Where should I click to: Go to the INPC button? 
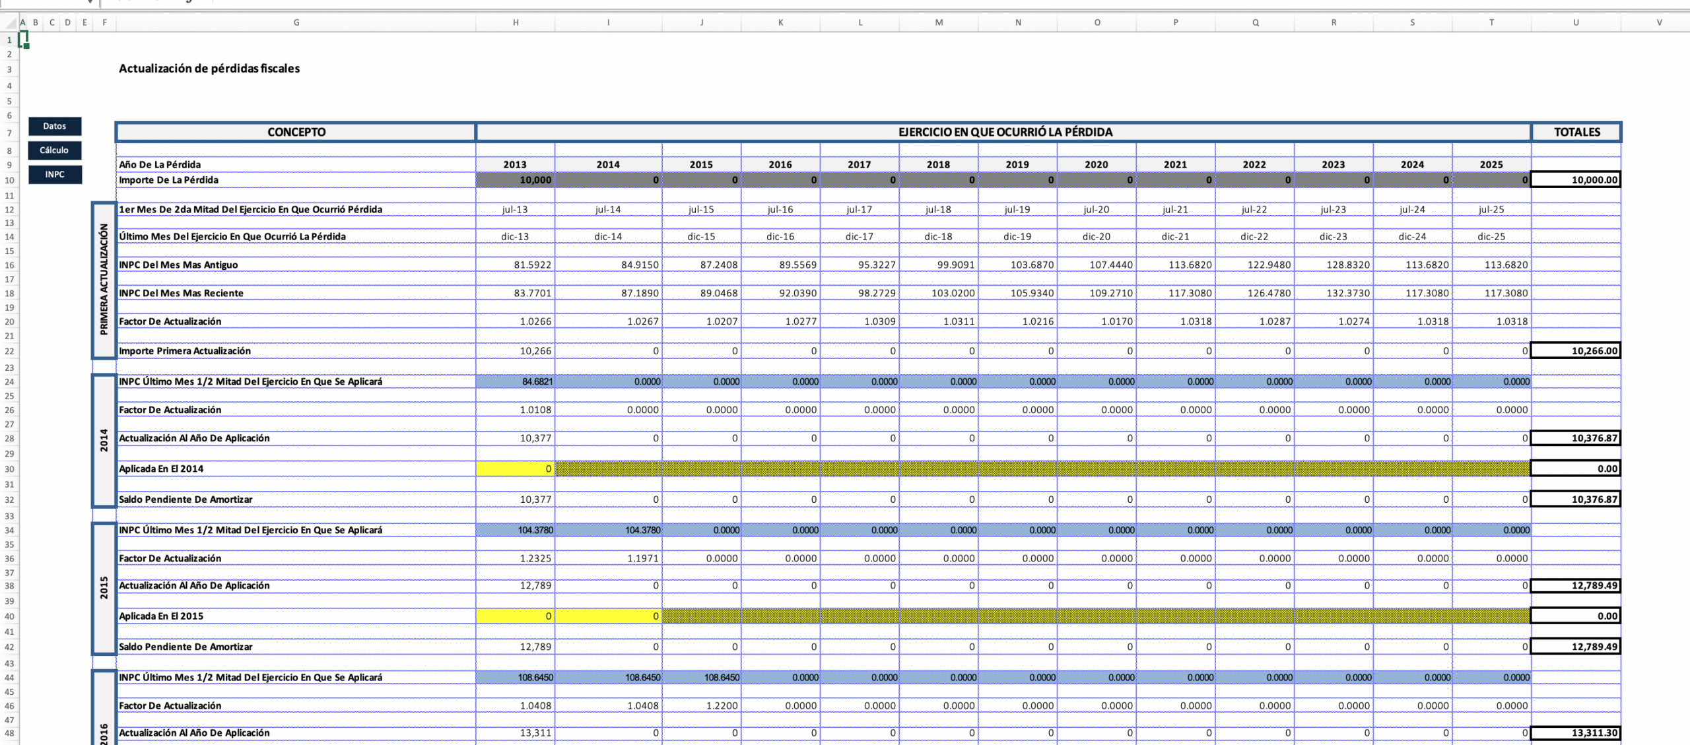point(55,175)
